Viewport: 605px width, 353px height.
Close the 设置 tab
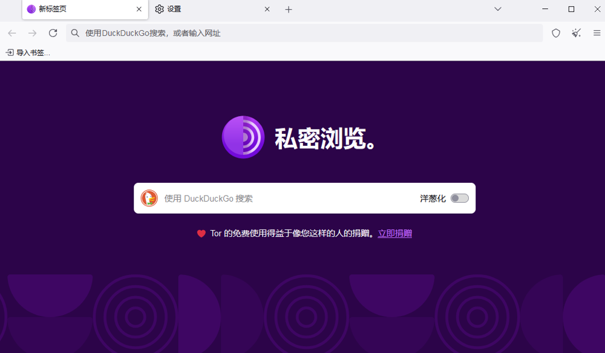click(x=267, y=9)
